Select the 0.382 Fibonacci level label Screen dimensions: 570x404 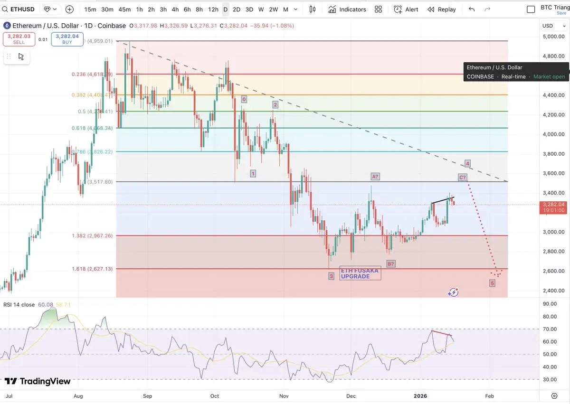point(92,95)
